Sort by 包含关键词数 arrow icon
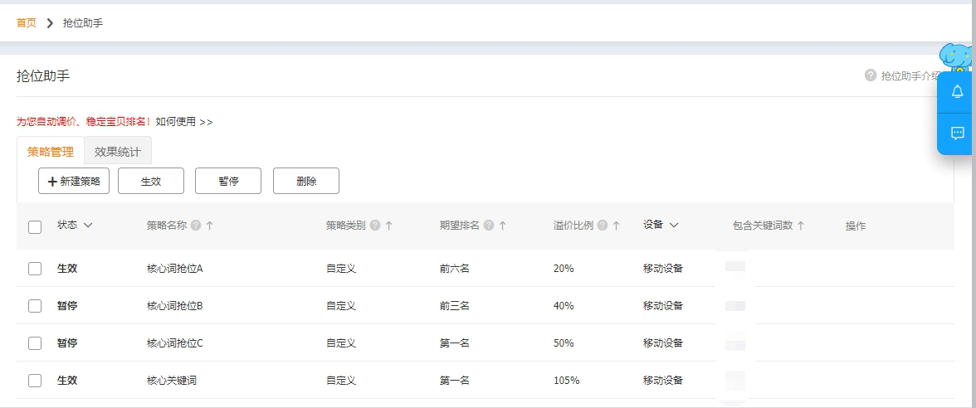The width and height of the screenshot is (976, 408). click(800, 226)
